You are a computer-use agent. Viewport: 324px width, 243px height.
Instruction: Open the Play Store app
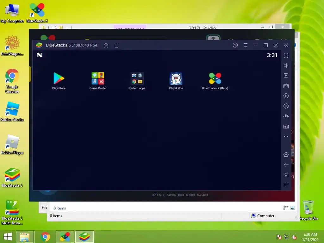[x=59, y=81]
